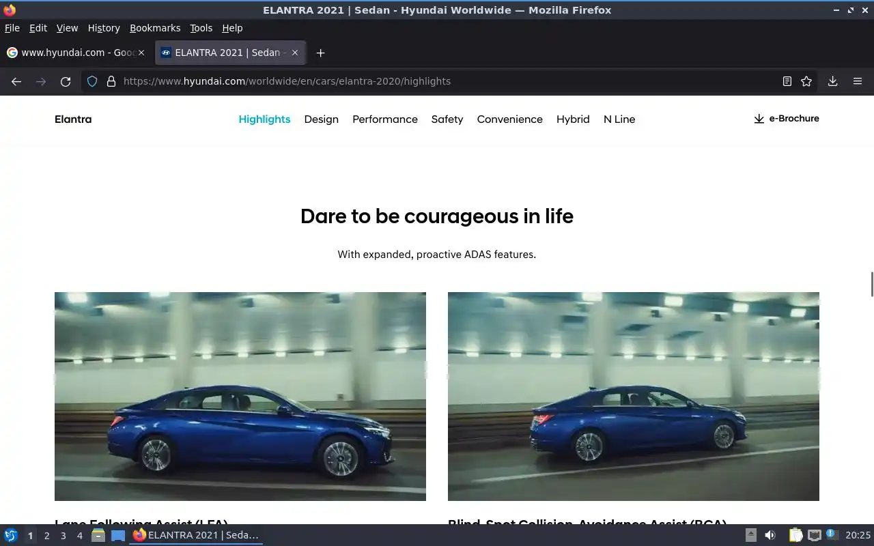Show site security padlock info
This screenshot has height=546, width=874.
[x=111, y=81]
